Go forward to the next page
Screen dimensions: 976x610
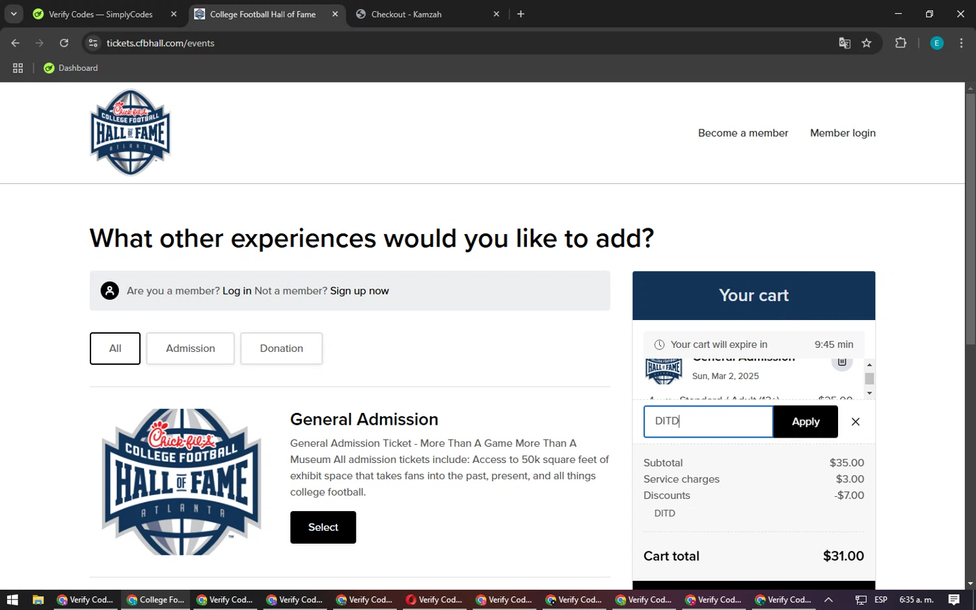40,43
